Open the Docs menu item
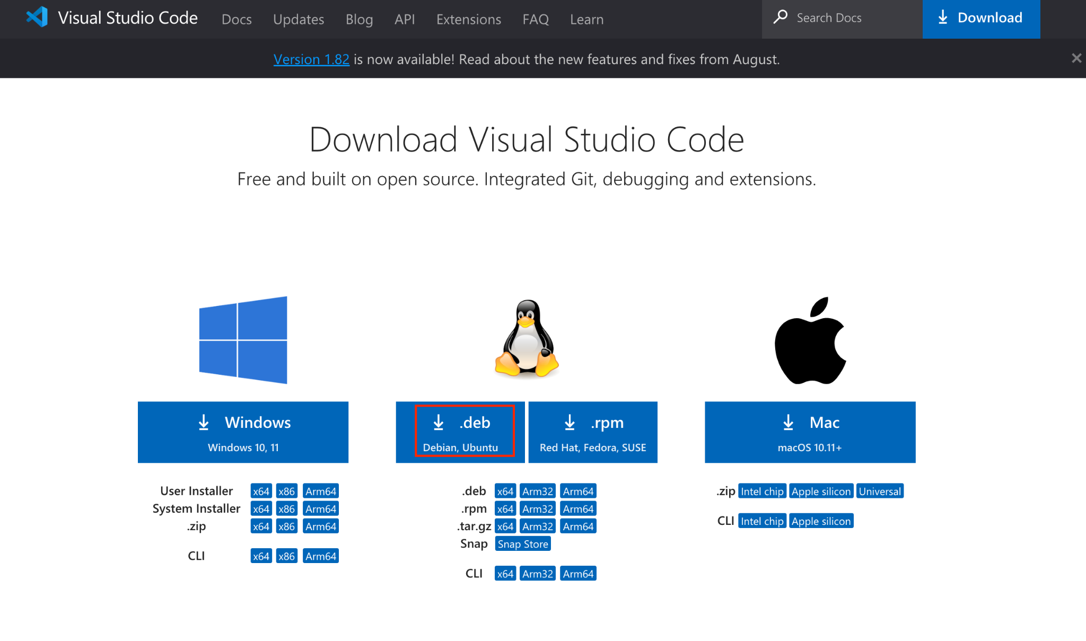 point(237,19)
